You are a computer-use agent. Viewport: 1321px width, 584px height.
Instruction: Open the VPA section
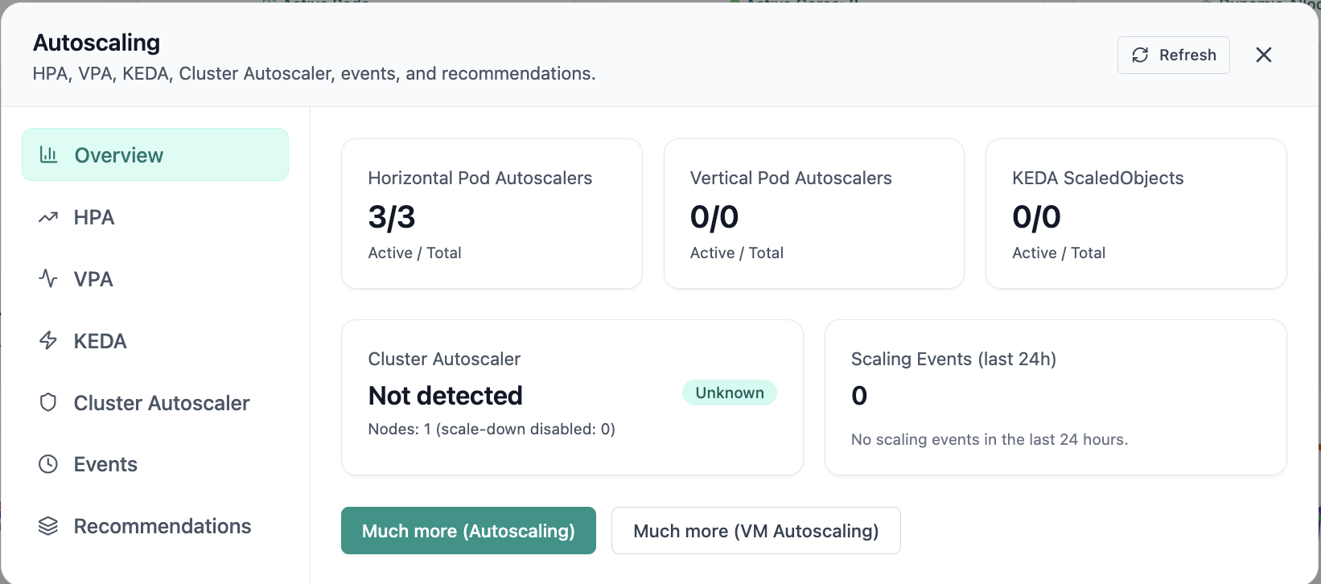coord(155,279)
